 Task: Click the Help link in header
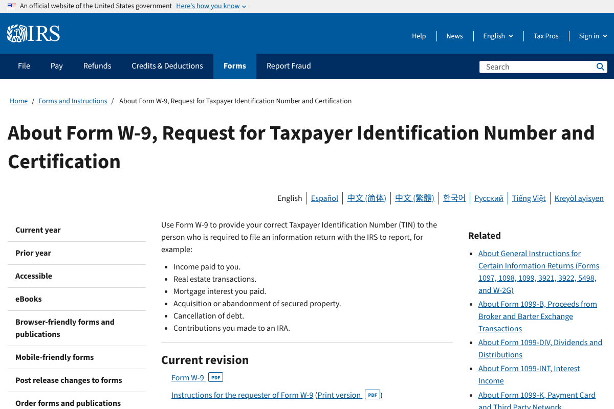coord(419,36)
